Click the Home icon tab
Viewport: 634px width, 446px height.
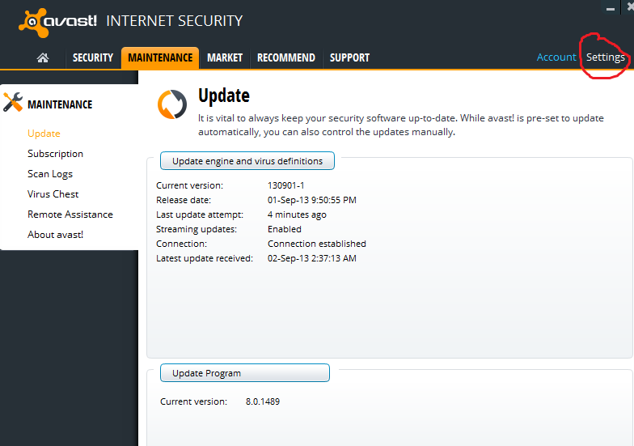point(42,57)
